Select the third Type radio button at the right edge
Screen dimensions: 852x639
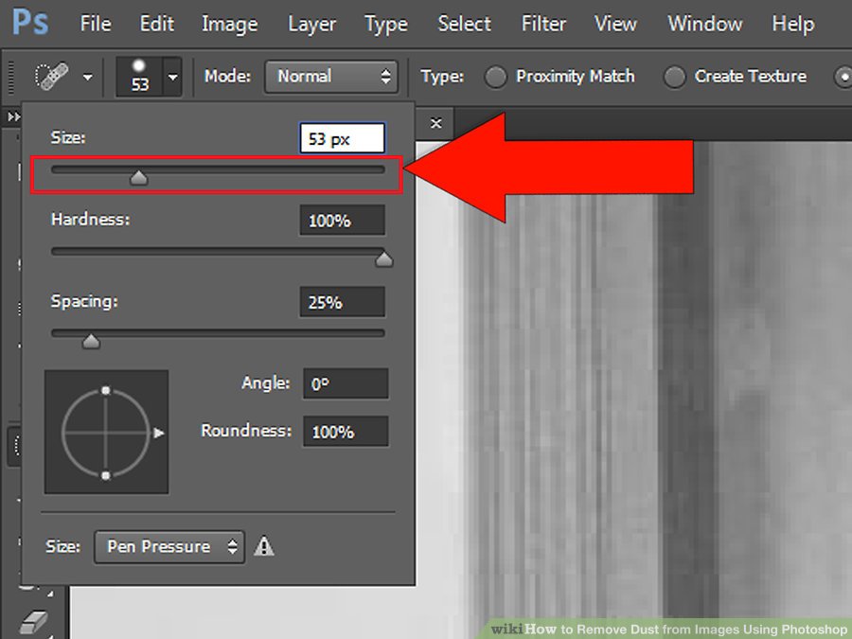pos(843,77)
